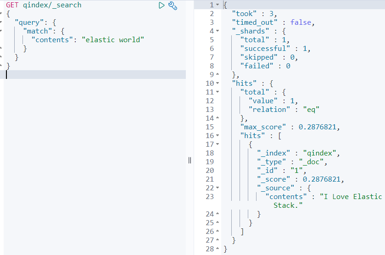
Task: Place cursor on the empty highlighted editor line
Action: click(x=95, y=75)
